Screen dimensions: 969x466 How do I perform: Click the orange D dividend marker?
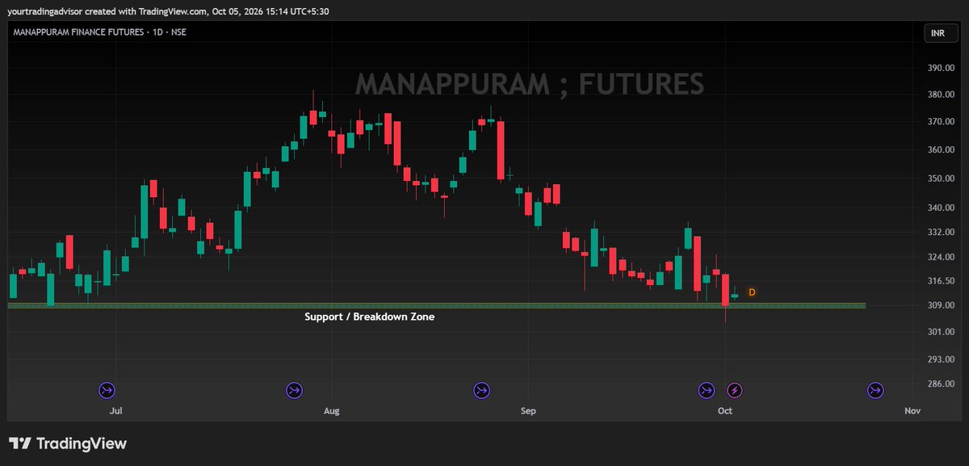(752, 292)
